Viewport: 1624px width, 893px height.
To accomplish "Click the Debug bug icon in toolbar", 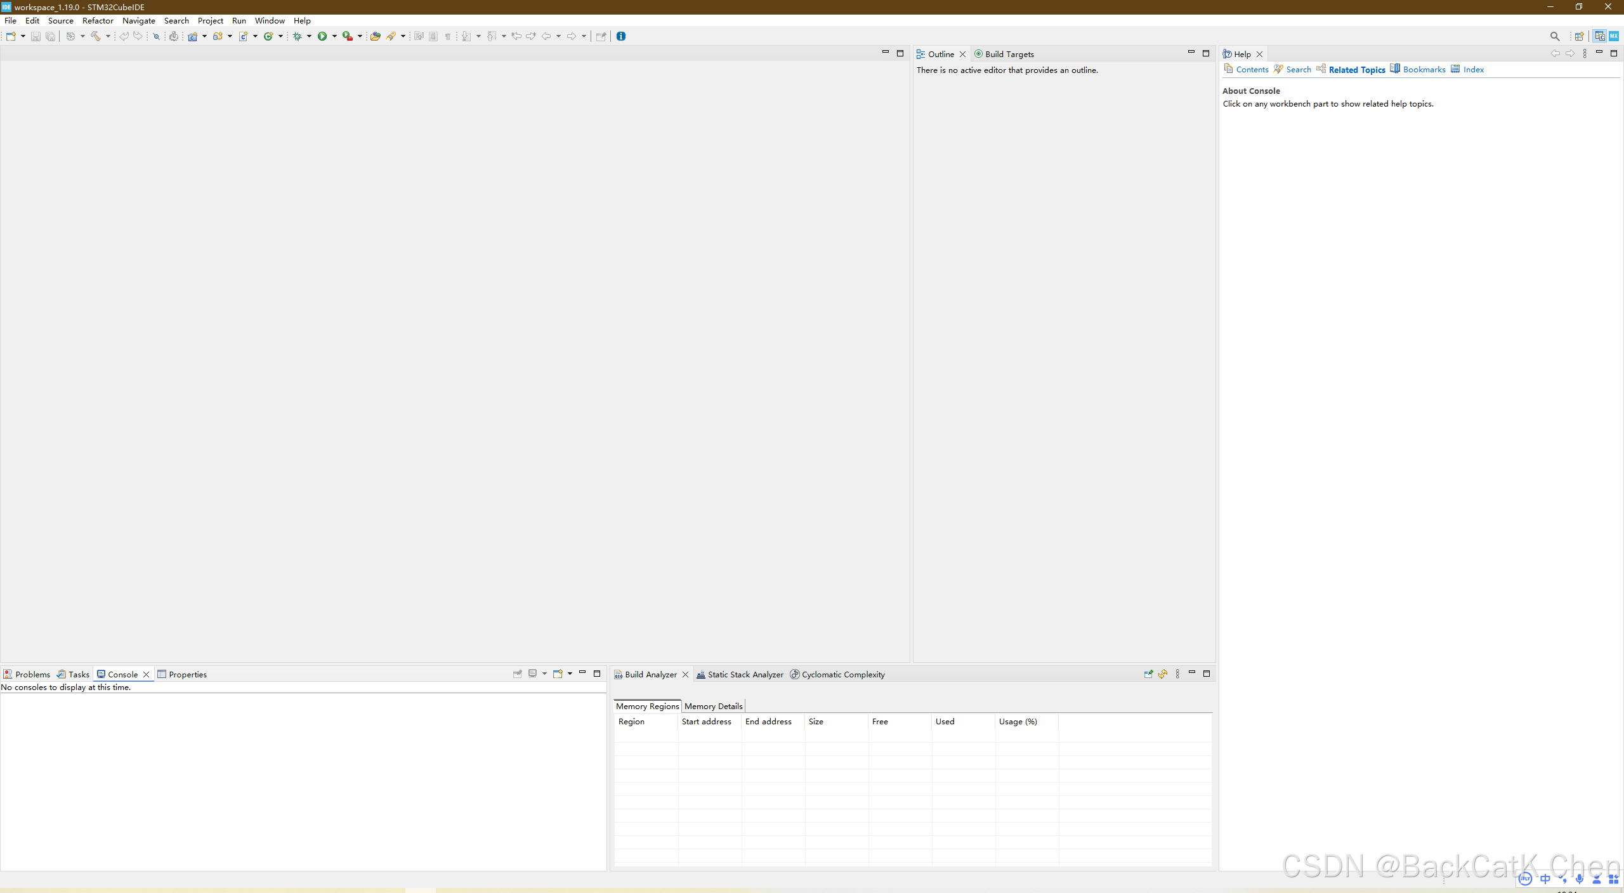I will [x=297, y=36].
